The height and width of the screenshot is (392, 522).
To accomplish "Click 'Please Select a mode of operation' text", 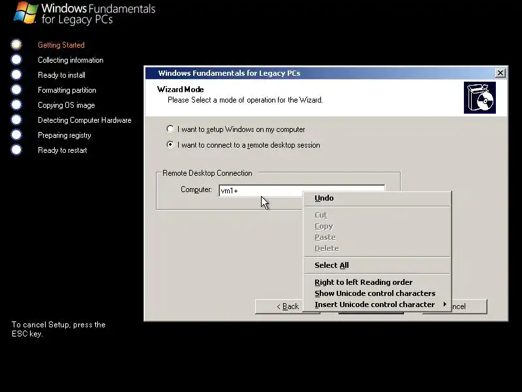I will coord(245,100).
